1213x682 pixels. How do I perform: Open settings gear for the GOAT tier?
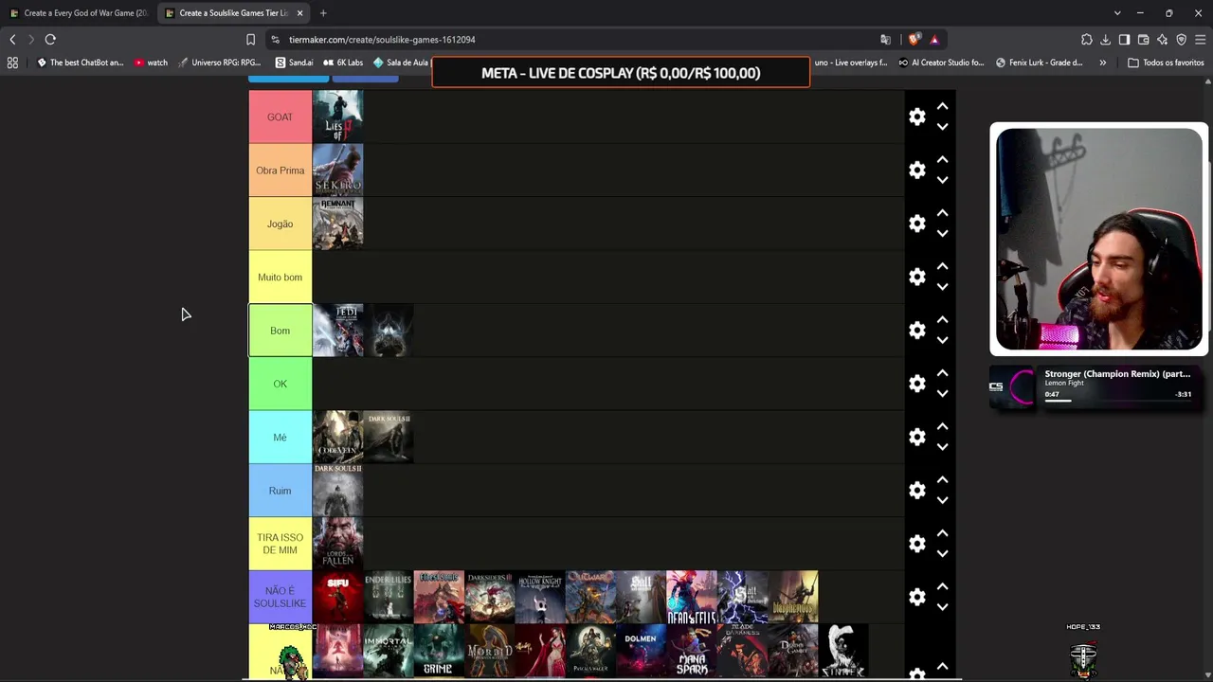pos(917,117)
